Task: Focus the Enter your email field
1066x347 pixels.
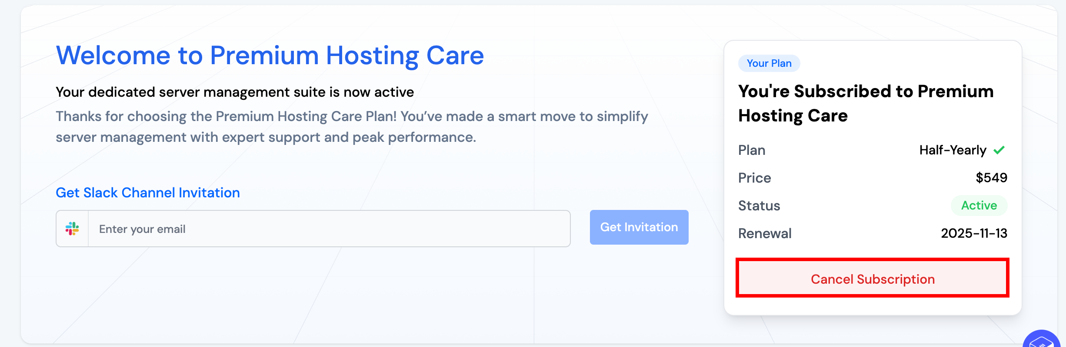Action: [329, 229]
